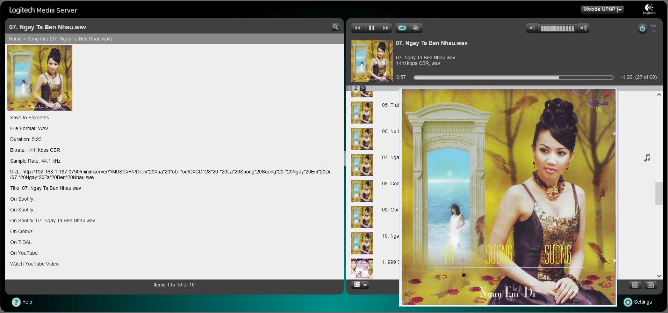Raise volume with the loud speaker icon
The height and width of the screenshot is (313, 668).
(583, 28)
